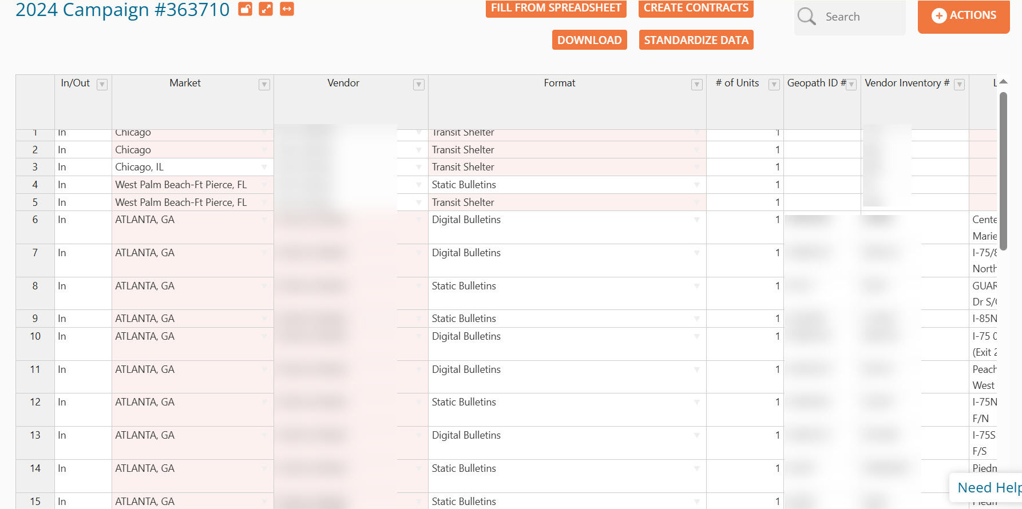This screenshot has height=509, width=1022.
Task: Open the Market column filter
Action: (x=264, y=85)
